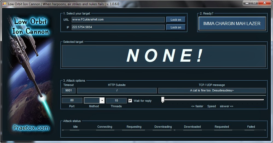Click the URL input field
Viewport: 273px width, 143px height.
pyautogui.click(x=118, y=20)
